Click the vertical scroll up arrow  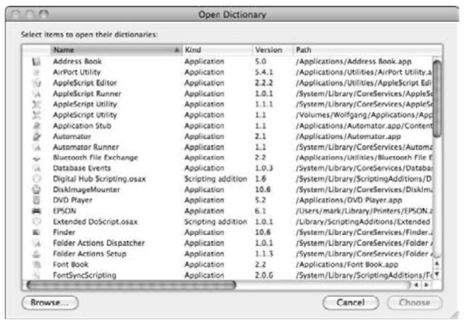437,263
